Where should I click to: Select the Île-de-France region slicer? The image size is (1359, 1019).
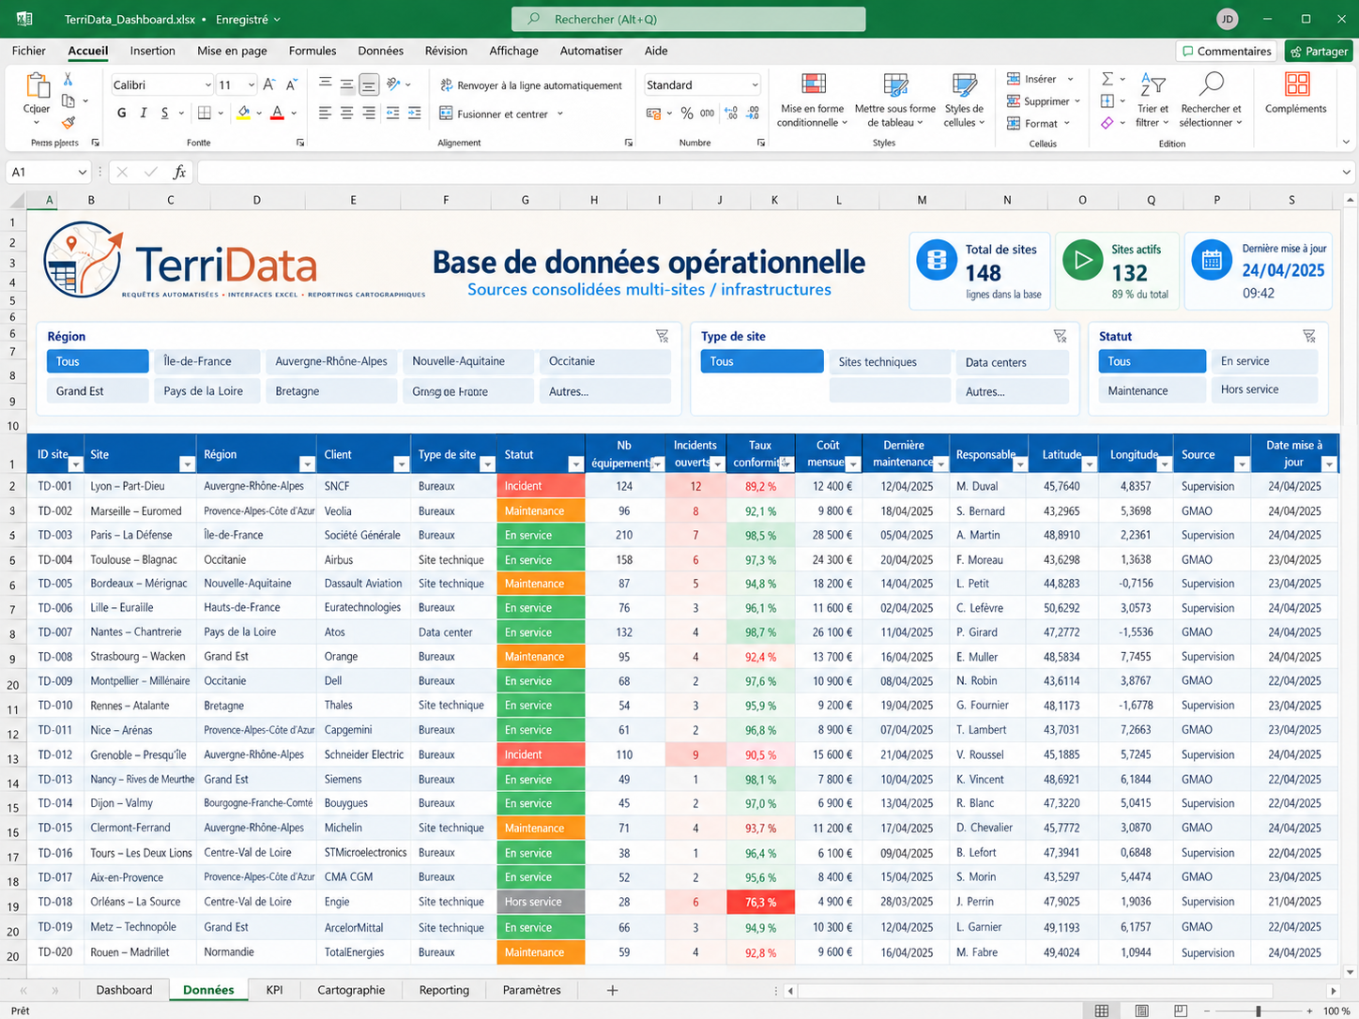[206, 361]
